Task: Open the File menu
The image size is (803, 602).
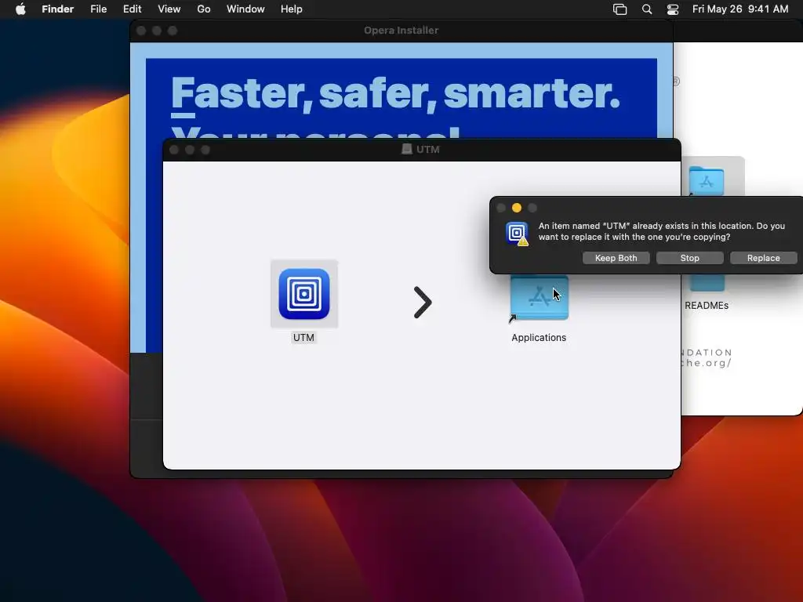Action: tap(98, 9)
